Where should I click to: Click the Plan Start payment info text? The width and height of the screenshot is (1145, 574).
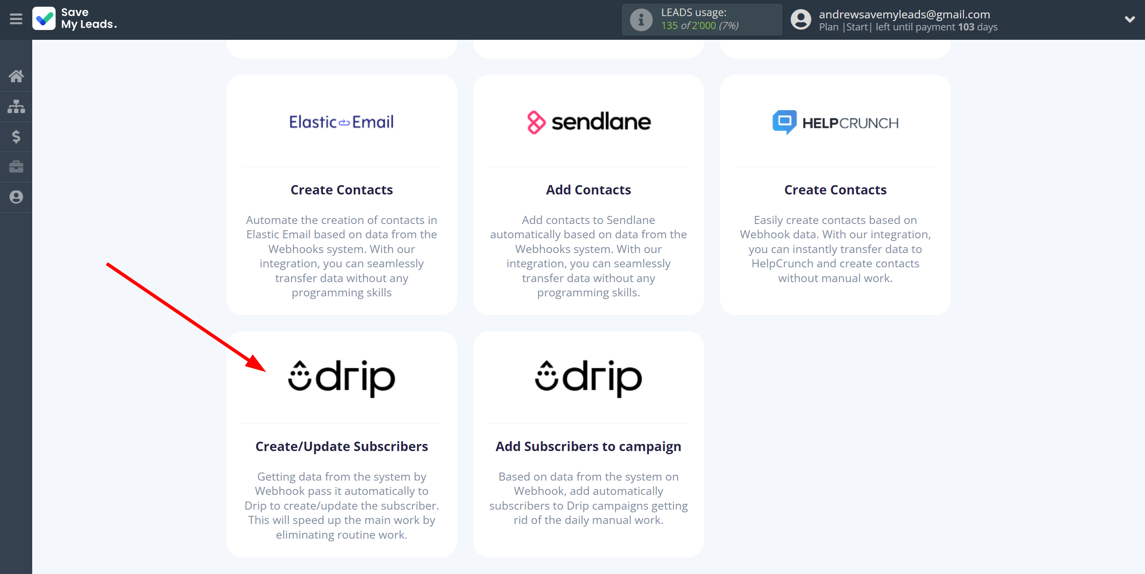tap(908, 27)
